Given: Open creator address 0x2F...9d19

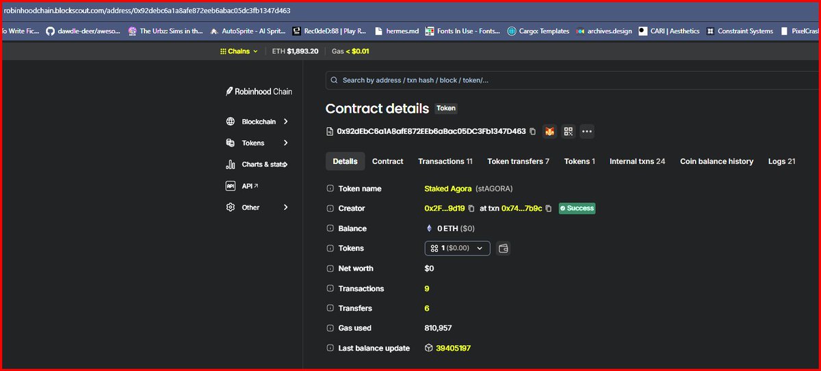Looking at the screenshot, I should (x=445, y=208).
